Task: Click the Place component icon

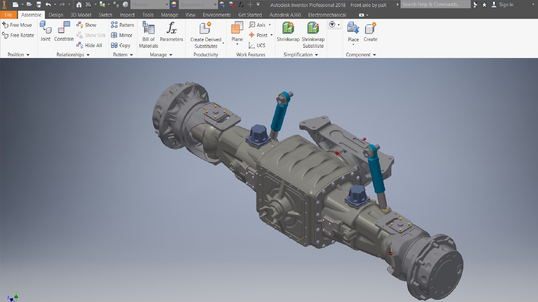Action: point(353,28)
